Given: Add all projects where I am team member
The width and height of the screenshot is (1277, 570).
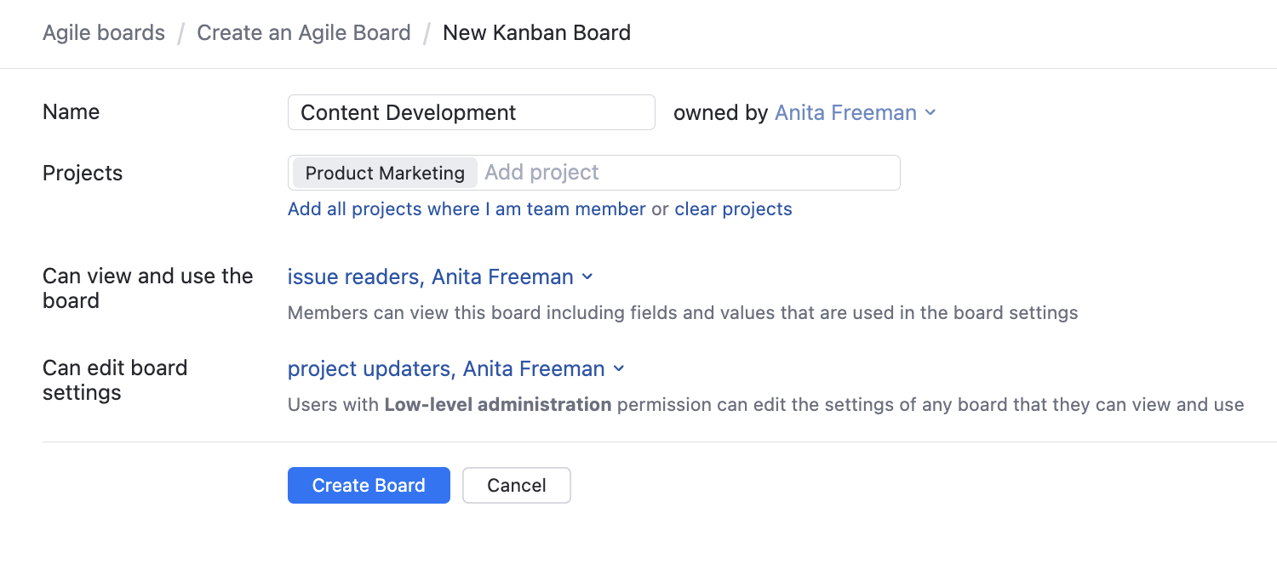Looking at the screenshot, I should [x=467, y=209].
